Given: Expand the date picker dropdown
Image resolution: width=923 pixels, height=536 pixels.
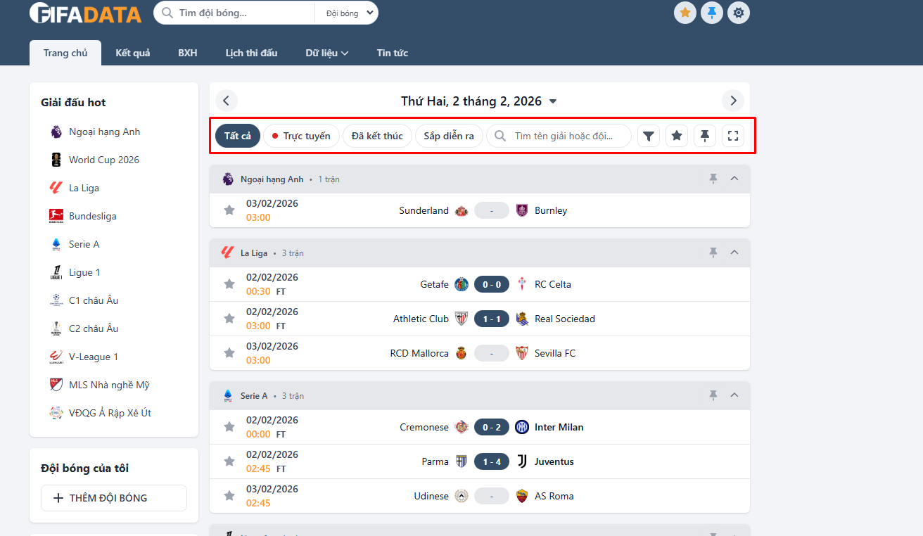Looking at the screenshot, I should pyautogui.click(x=553, y=101).
